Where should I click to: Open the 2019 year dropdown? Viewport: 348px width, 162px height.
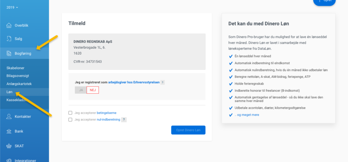(12, 7)
